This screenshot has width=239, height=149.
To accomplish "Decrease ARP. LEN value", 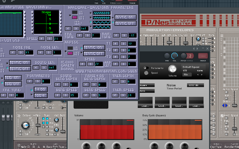I will (116, 64).
